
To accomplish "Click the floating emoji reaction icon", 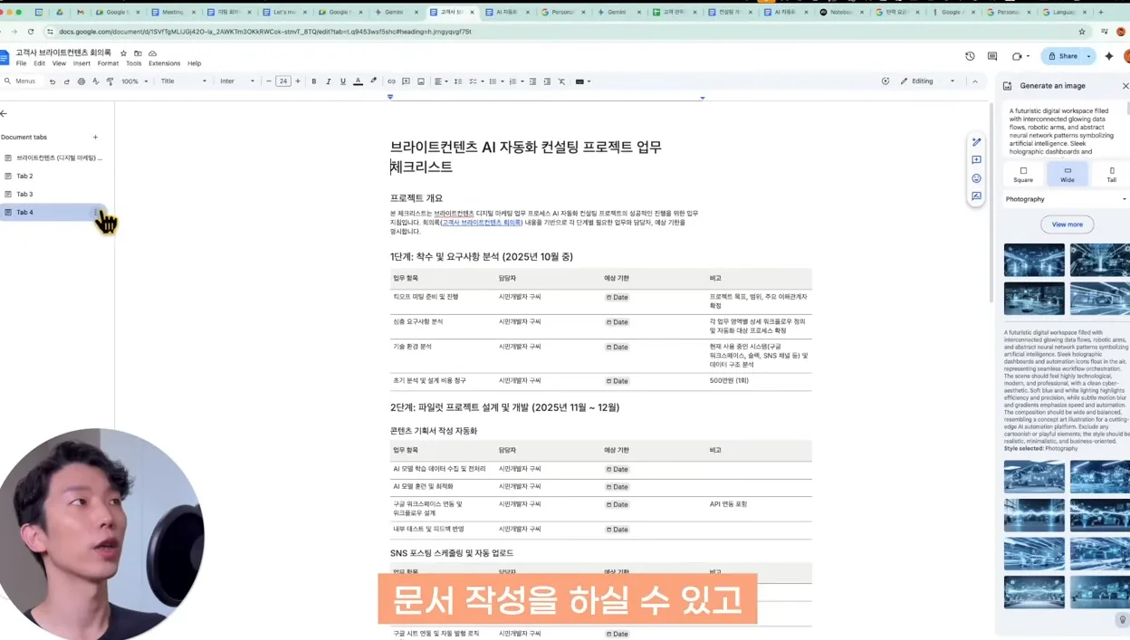I will pos(976,178).
